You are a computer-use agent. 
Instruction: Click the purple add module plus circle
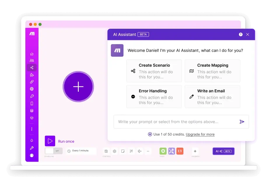(78, 86)
